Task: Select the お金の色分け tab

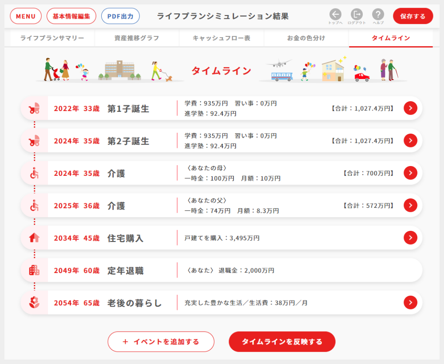Action: [x=306, y=38]
